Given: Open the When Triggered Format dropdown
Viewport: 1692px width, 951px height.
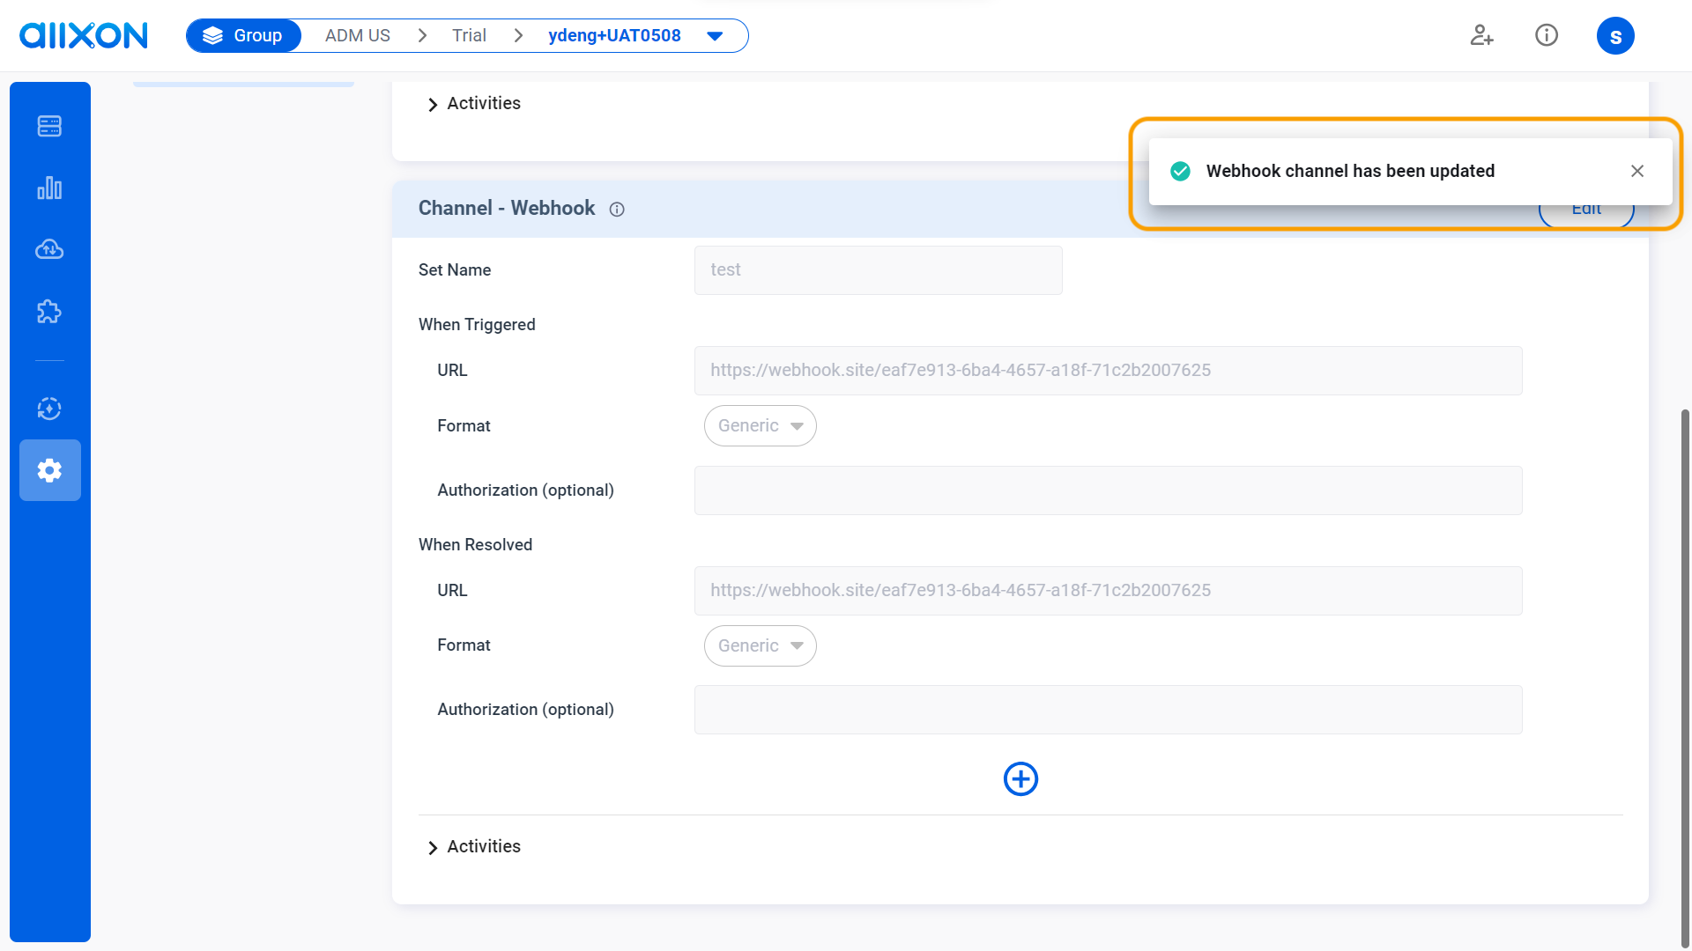Looking at the screenshot, I should pyautogui.click(x=760, y=425).
